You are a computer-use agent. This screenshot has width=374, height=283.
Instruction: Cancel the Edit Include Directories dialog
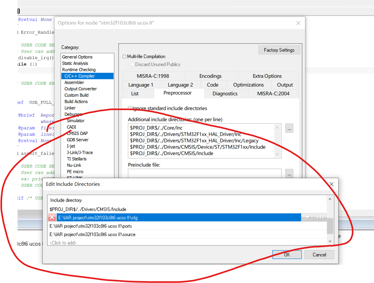(319, 255)
